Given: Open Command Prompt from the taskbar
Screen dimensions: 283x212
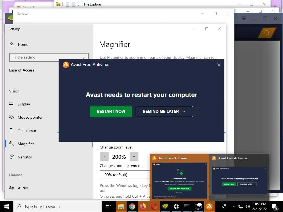Looking at the screenshot, I should [187, 206].
